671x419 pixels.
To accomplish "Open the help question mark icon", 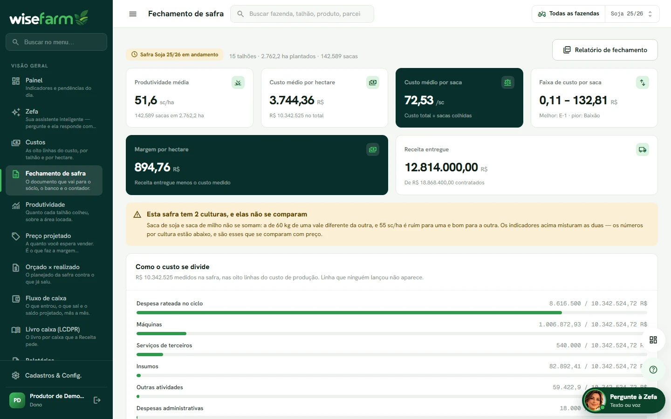I will pos(653,370).
